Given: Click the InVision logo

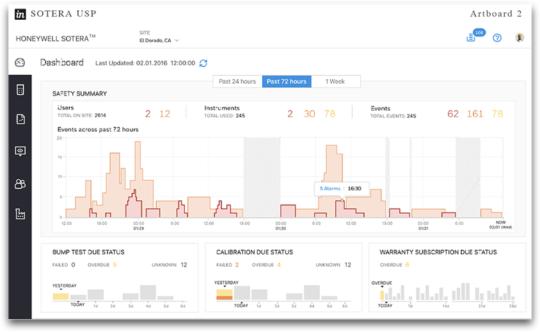Looking at the screenshot, I should [x=20, y=13].
